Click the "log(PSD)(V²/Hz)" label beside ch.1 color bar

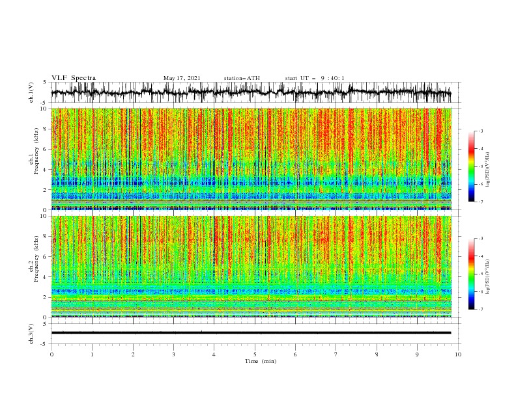(487, 170)
